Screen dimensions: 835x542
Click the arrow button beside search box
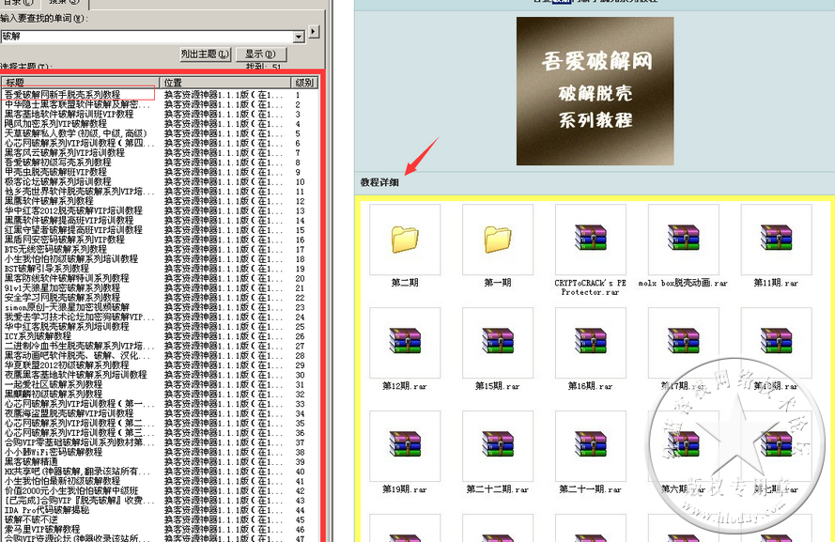(x=314, y=31)
